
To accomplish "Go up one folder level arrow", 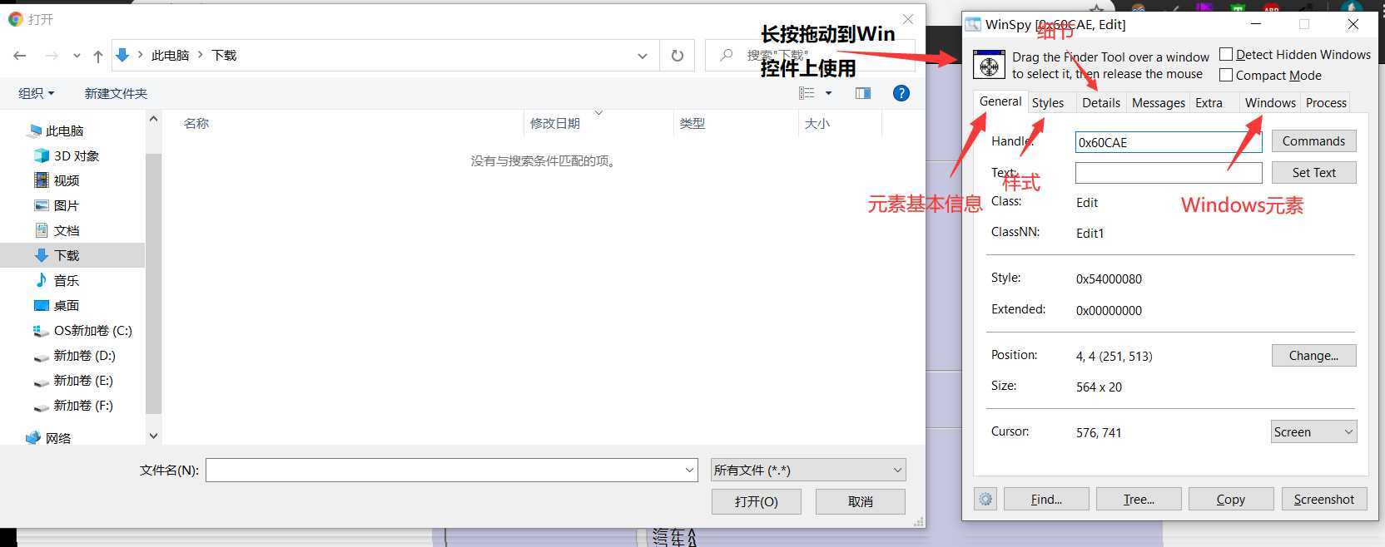I will (98, 56).
